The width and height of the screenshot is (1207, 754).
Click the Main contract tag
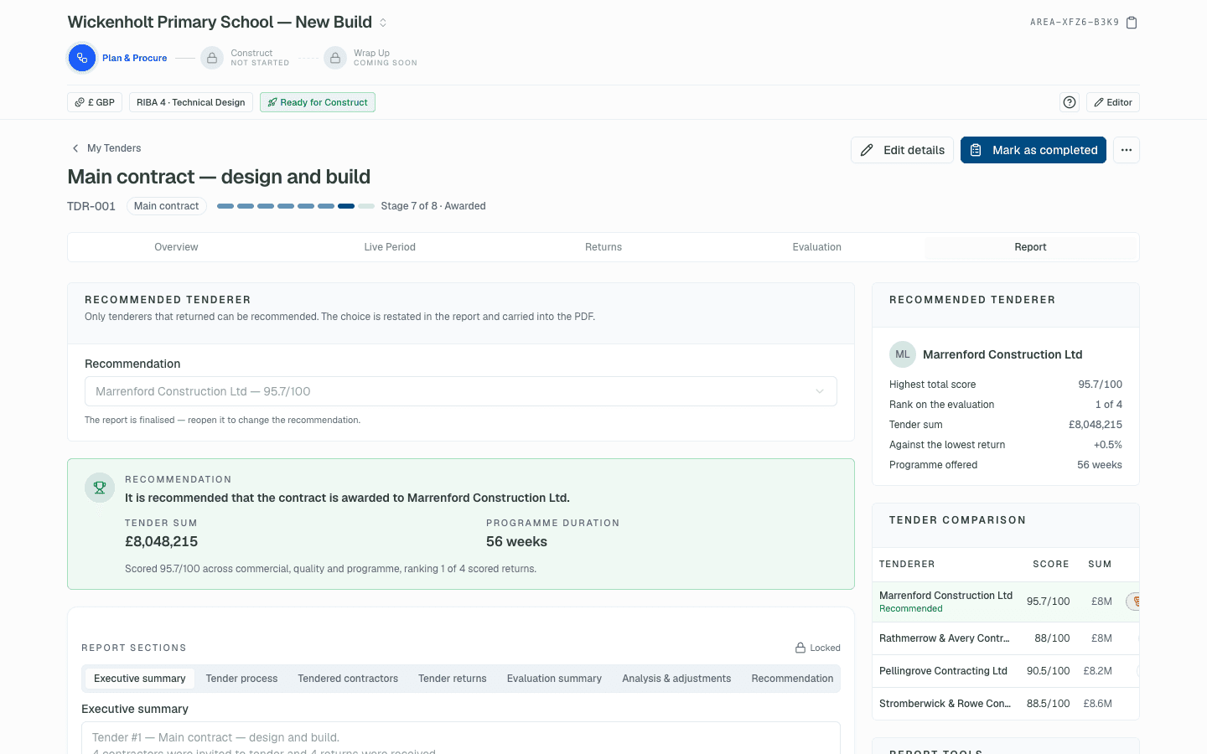tap(166, 206)
